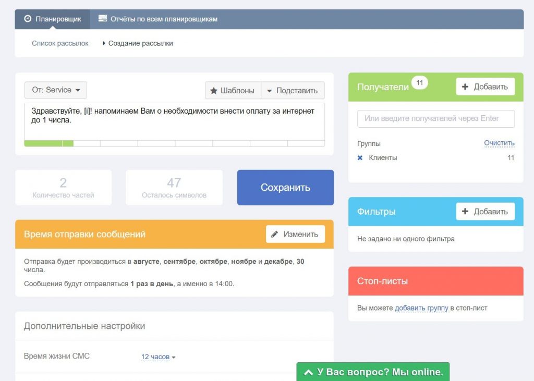Switch to Отчёты по всем планировщикам tab

(x=163, y=19)
